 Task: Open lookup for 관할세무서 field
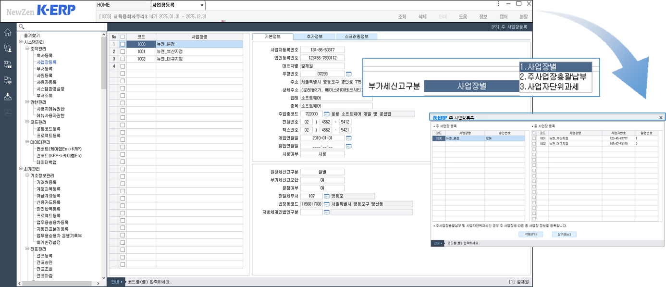tap(327, 196)
